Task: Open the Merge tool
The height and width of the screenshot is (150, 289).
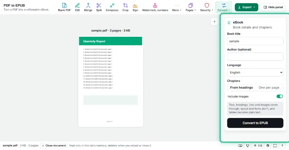Action: (x=88, y=7)
